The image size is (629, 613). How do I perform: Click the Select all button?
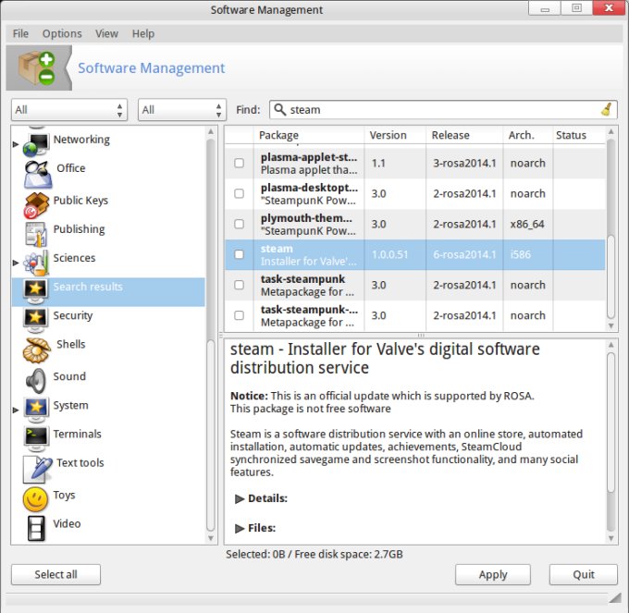(55, 574)
